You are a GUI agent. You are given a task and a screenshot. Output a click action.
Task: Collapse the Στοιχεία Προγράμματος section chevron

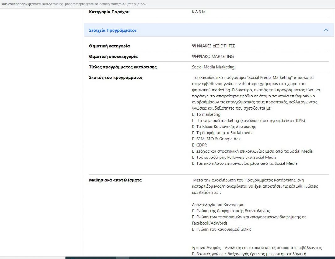click(326, 30)
